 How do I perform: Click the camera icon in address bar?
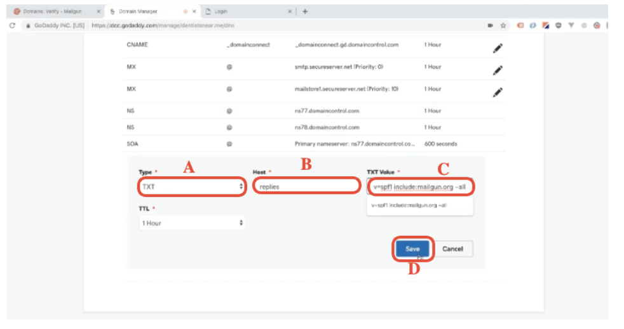click(x=490, y=25)
